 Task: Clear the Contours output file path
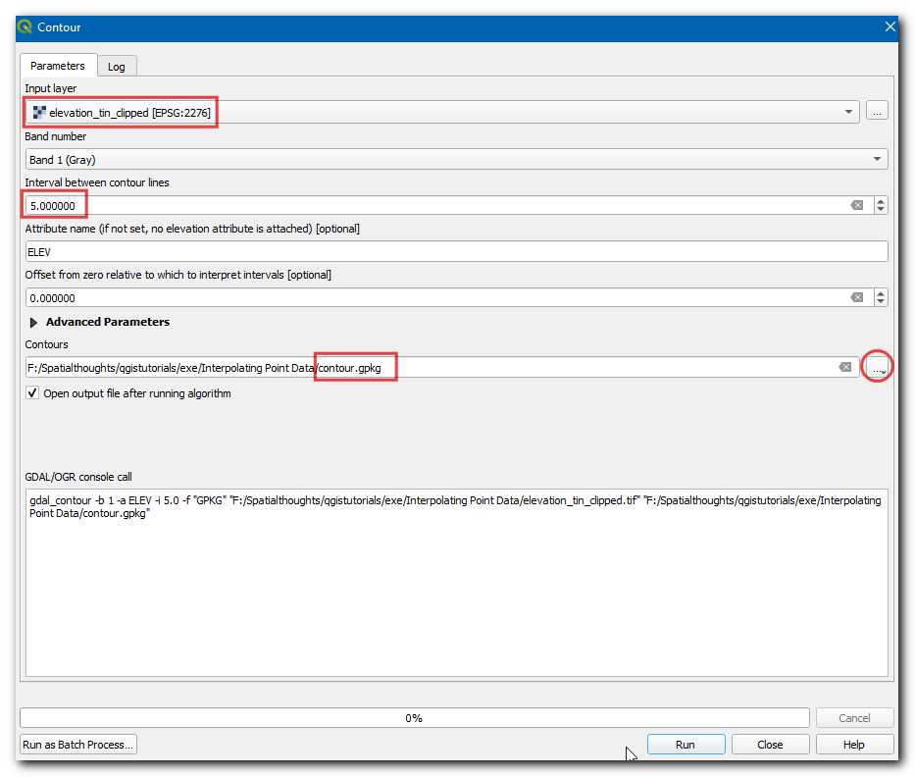[844, 367]
